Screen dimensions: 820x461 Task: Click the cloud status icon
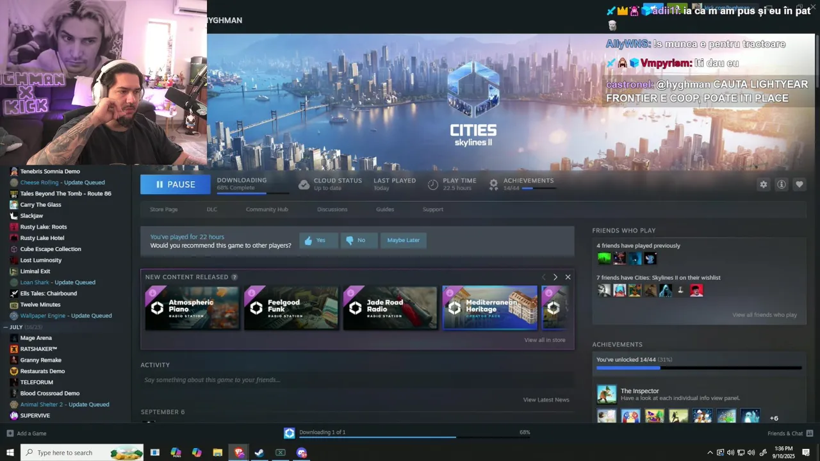point(304,184)
